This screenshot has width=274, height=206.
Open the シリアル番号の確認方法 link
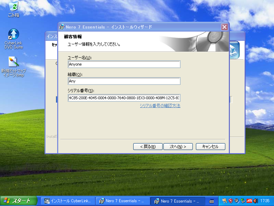pos(160,106)
